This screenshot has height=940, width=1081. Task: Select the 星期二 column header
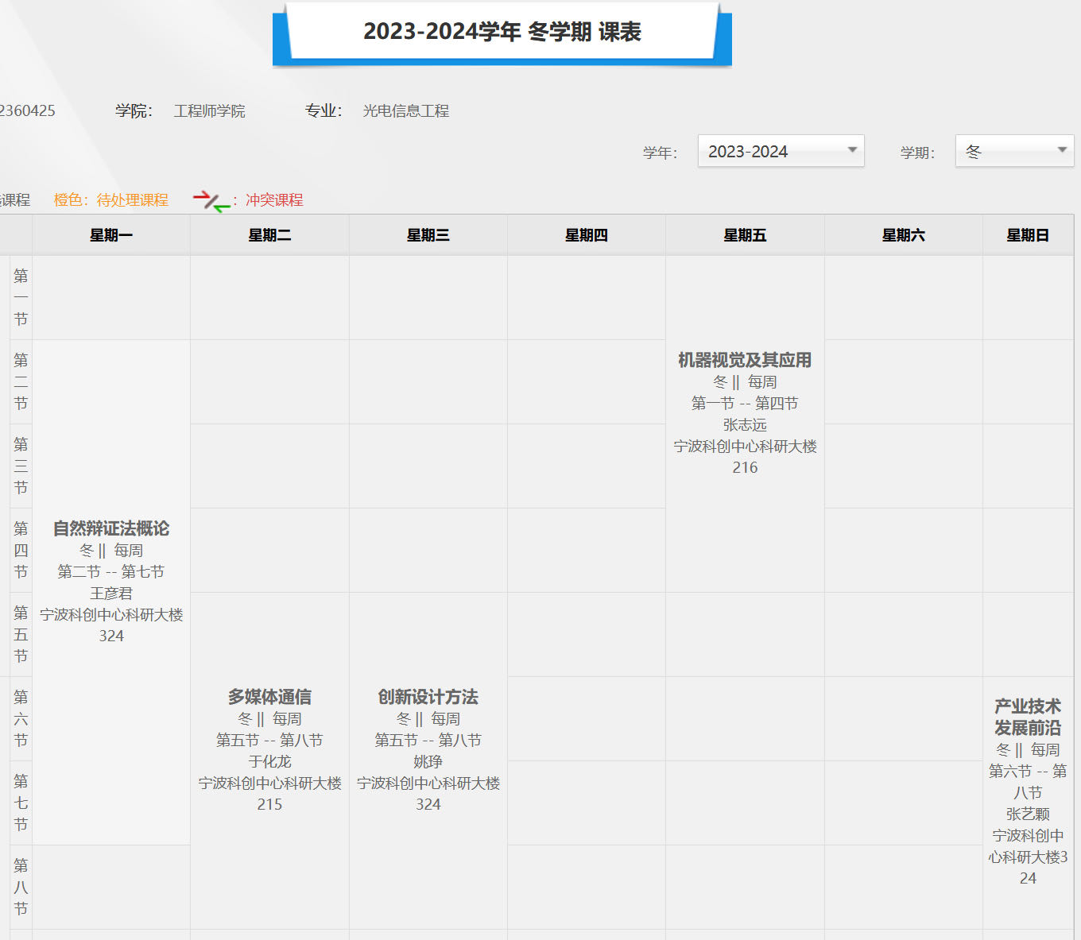[269, 235]
